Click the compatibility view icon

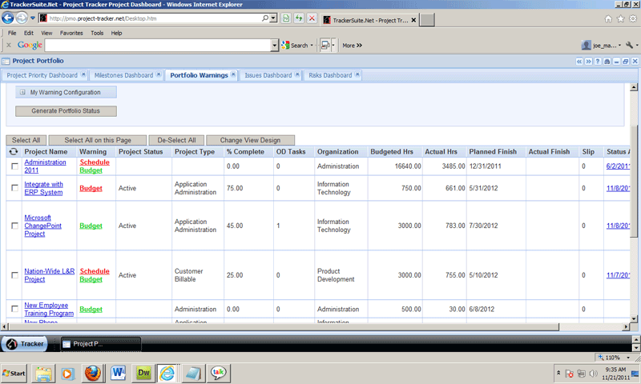(286, 18)
